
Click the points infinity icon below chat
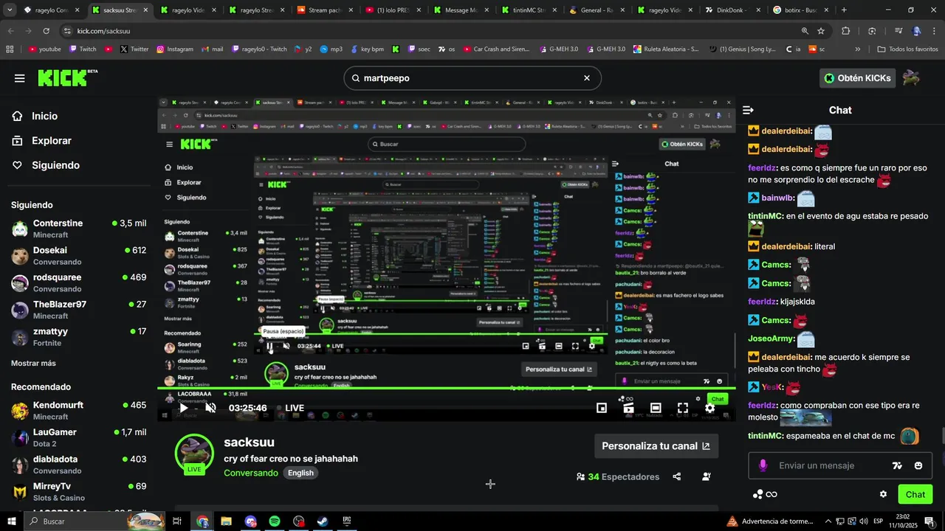(765, 494)
